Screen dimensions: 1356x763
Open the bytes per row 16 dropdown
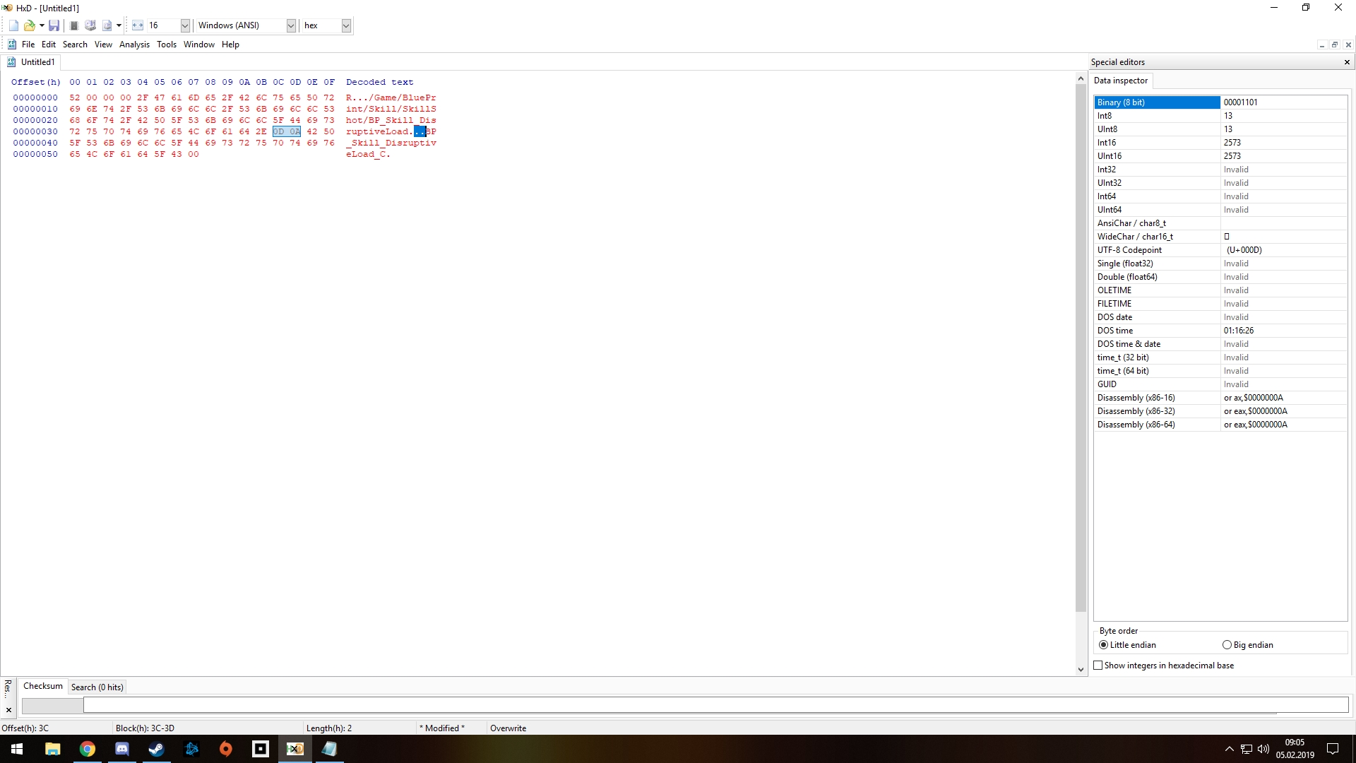click(185, 25)
